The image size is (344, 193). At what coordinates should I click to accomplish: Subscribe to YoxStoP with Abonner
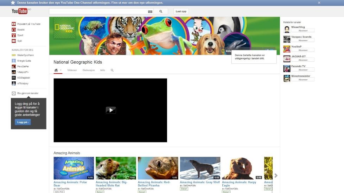303,50
